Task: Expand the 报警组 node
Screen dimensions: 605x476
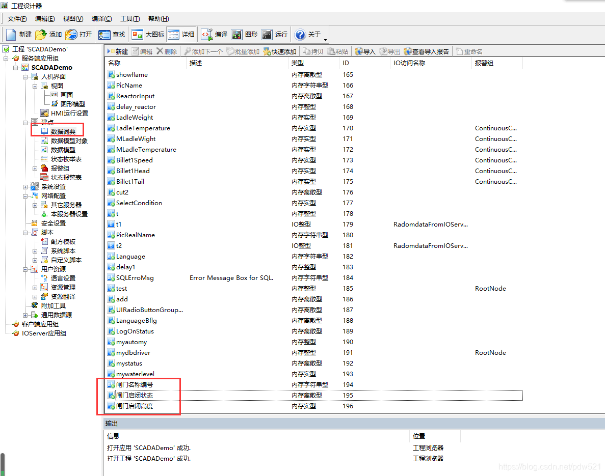Action: pos(35,169)
